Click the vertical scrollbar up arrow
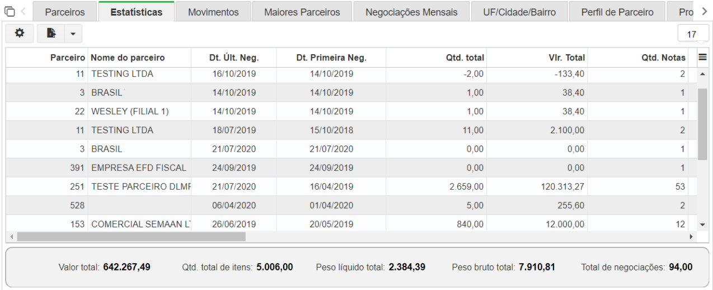 point(703,74)
